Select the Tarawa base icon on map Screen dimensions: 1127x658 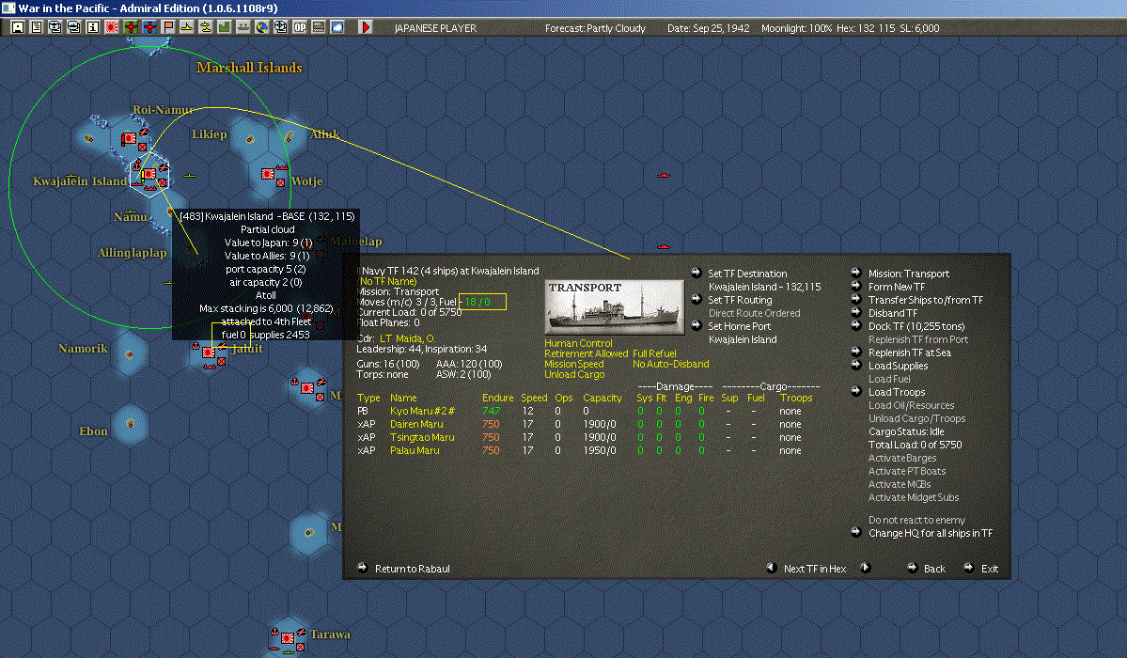(288, 638)
